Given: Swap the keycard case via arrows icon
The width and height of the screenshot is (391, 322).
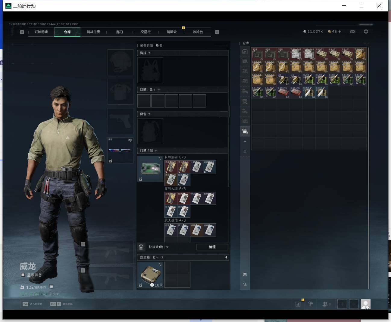Looking at the screenshot, I should click(160, 158).
